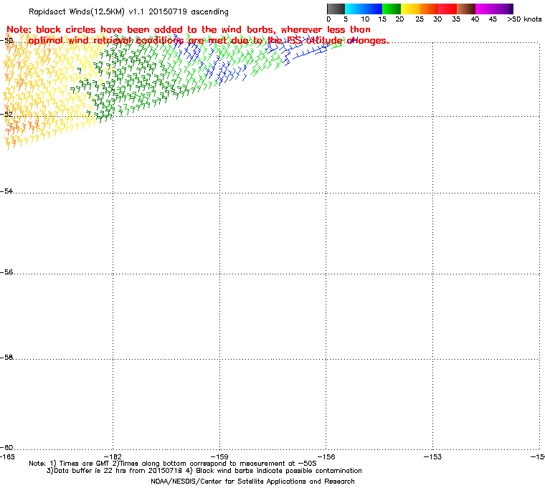This screenshot has height=493, width=545.
Task: Click the -56 latitude axis label
Action: [7, 272]
